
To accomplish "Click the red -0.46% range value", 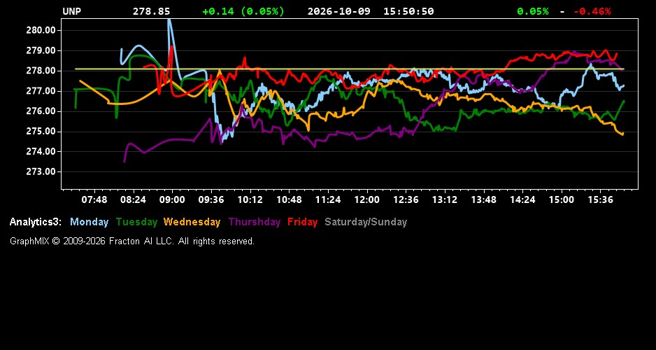I will (592, 12).
